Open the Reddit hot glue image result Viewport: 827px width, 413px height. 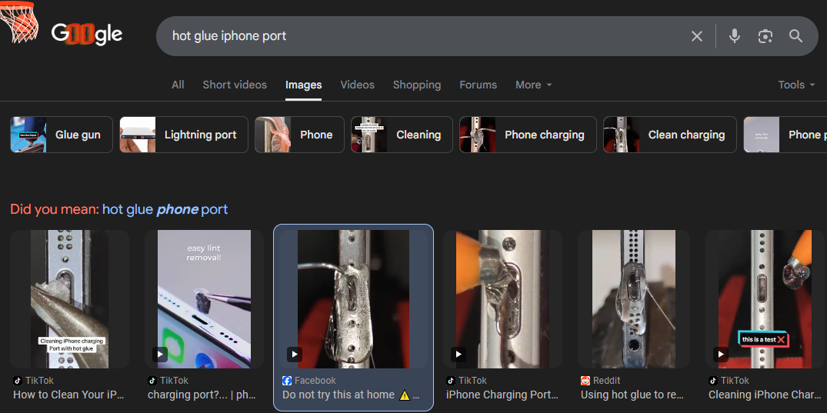pyautogui.click(x=633, y=299)
